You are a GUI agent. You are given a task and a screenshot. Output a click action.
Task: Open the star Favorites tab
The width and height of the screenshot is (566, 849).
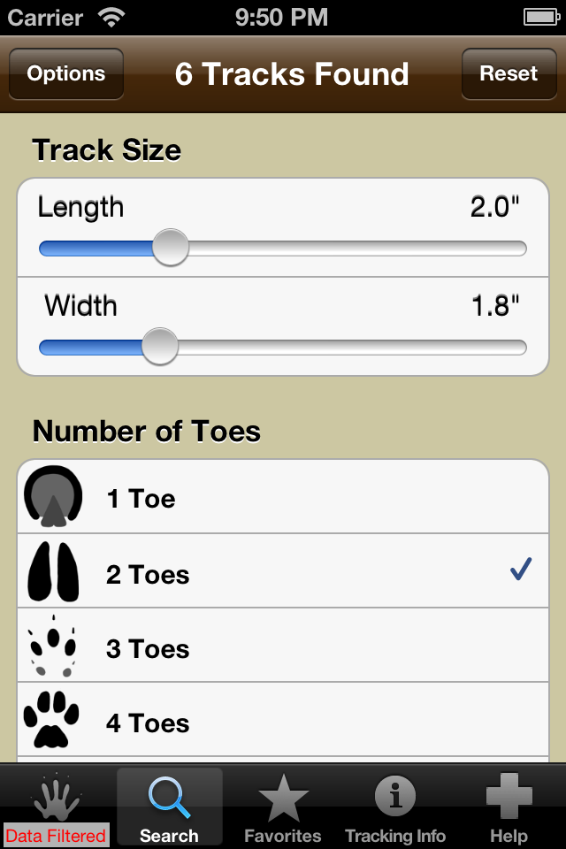pos(283,807)
